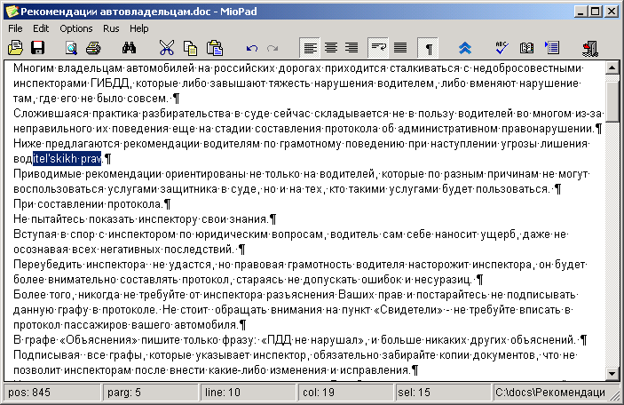Click the 'line: 10' status field

[248, 393]
